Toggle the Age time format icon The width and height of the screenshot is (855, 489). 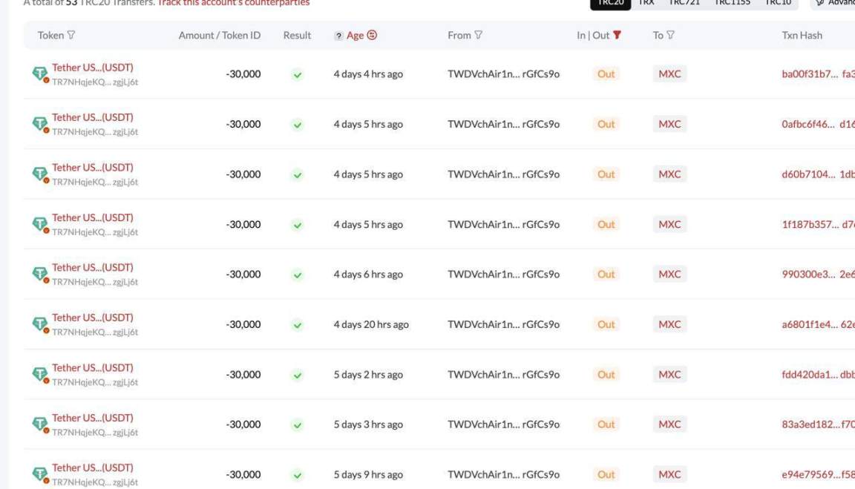pyautogui.click(x=373, y=36)
